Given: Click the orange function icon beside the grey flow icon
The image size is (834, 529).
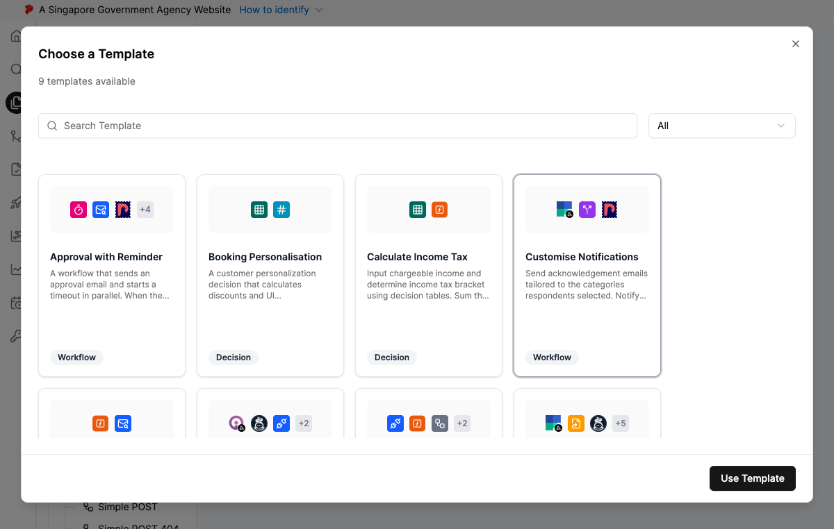Looking at the screenshot, I should coord(418,423).
